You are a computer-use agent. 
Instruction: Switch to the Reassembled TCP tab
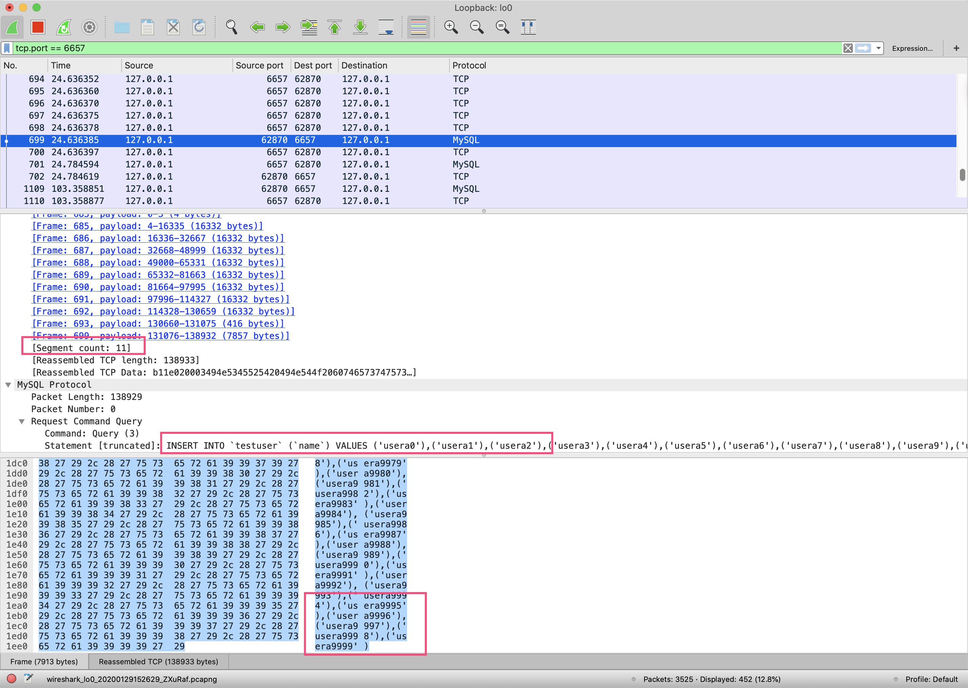pyautogui.click(x=158, y=661)
